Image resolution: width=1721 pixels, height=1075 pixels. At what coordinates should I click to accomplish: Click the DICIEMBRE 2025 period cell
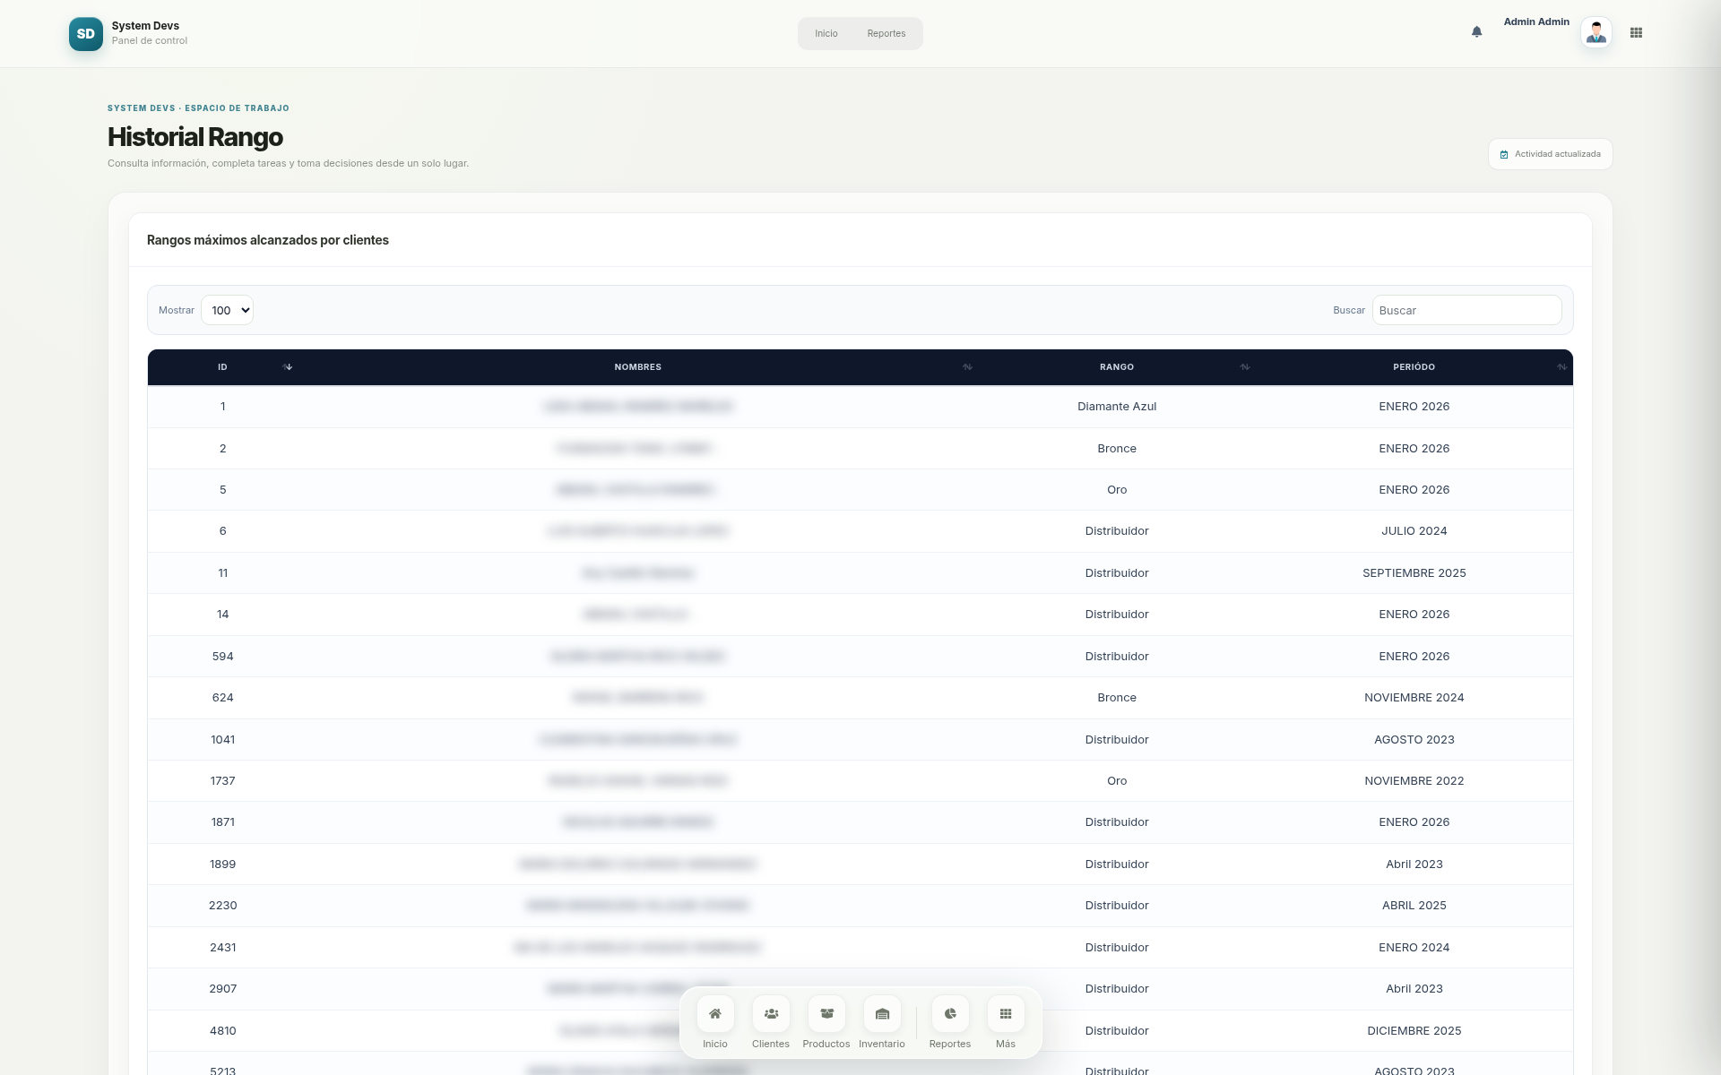[1414, 1031]
